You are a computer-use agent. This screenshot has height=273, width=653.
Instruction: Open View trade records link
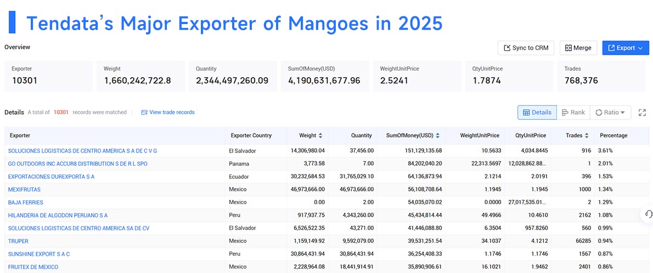click(x=168, y=112)
